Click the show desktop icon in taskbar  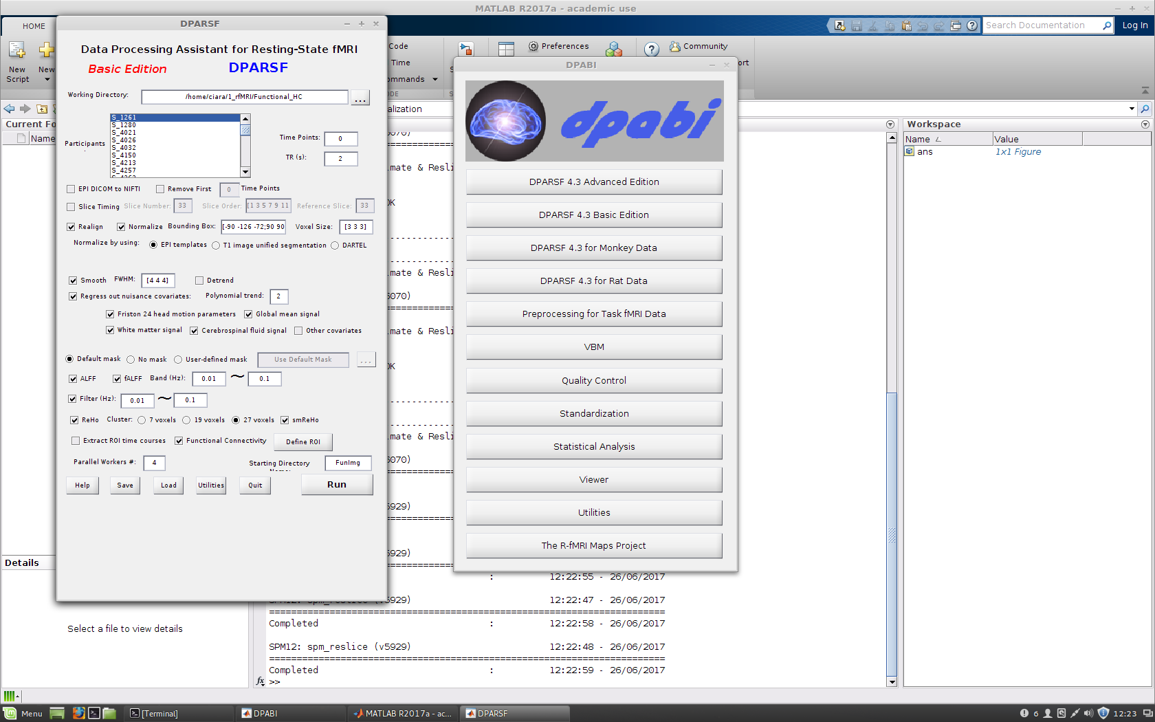pos(57,713)
